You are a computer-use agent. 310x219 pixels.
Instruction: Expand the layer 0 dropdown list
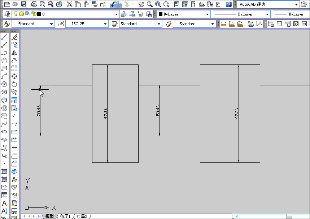[116, 14]
